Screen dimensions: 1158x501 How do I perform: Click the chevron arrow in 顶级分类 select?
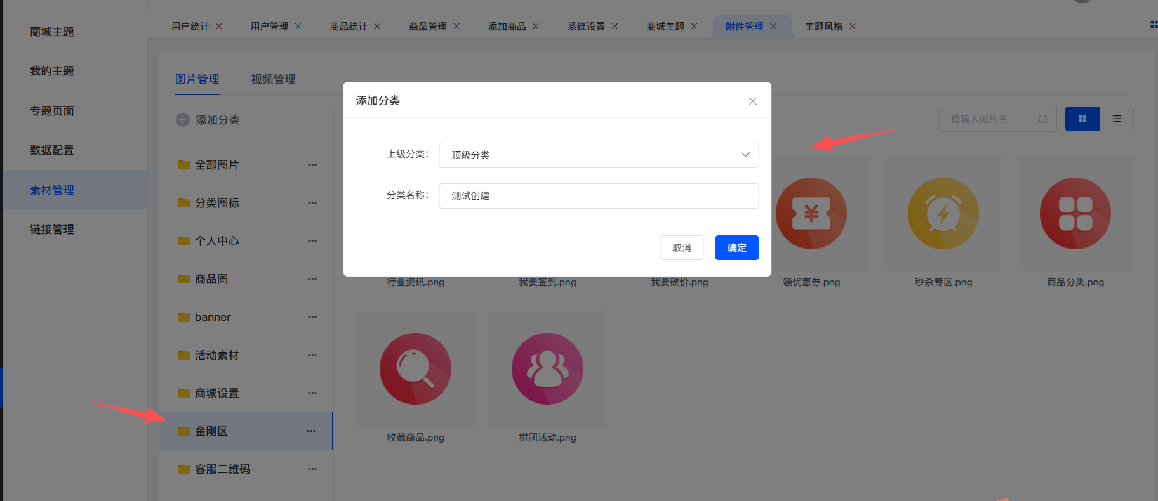click(x=745, y=155)
